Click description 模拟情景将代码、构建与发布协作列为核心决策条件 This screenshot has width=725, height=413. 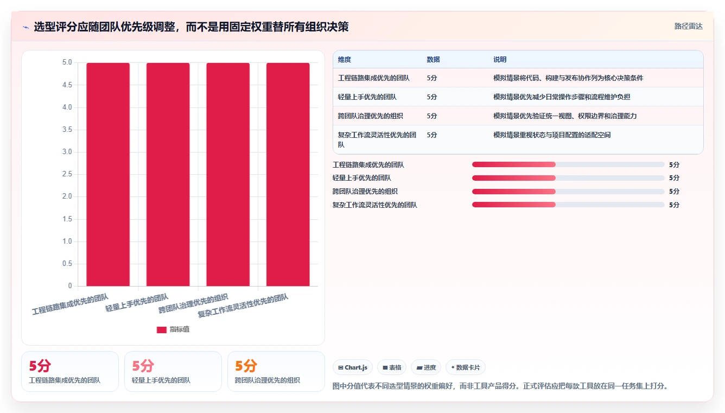pyautogui.click(x=568, y=78)
